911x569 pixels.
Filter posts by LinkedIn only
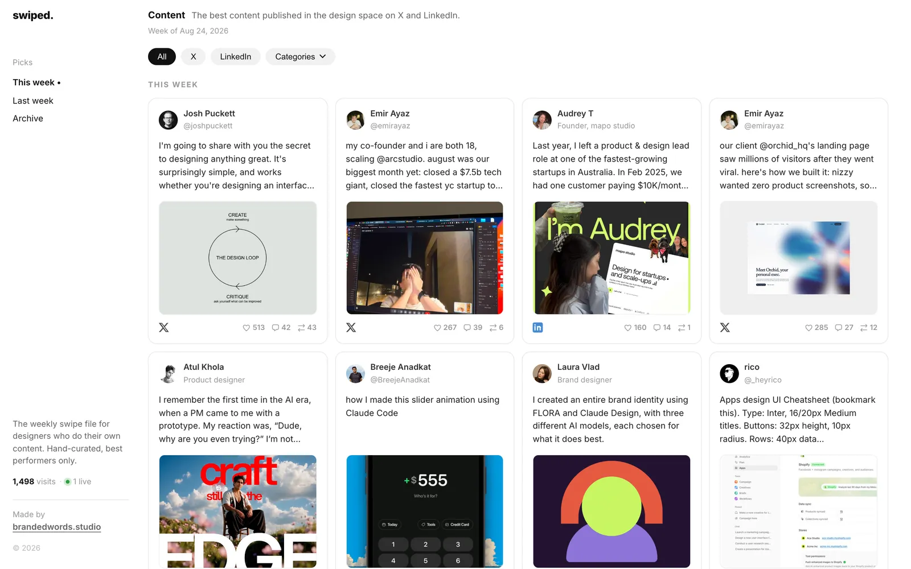point(236,57)
